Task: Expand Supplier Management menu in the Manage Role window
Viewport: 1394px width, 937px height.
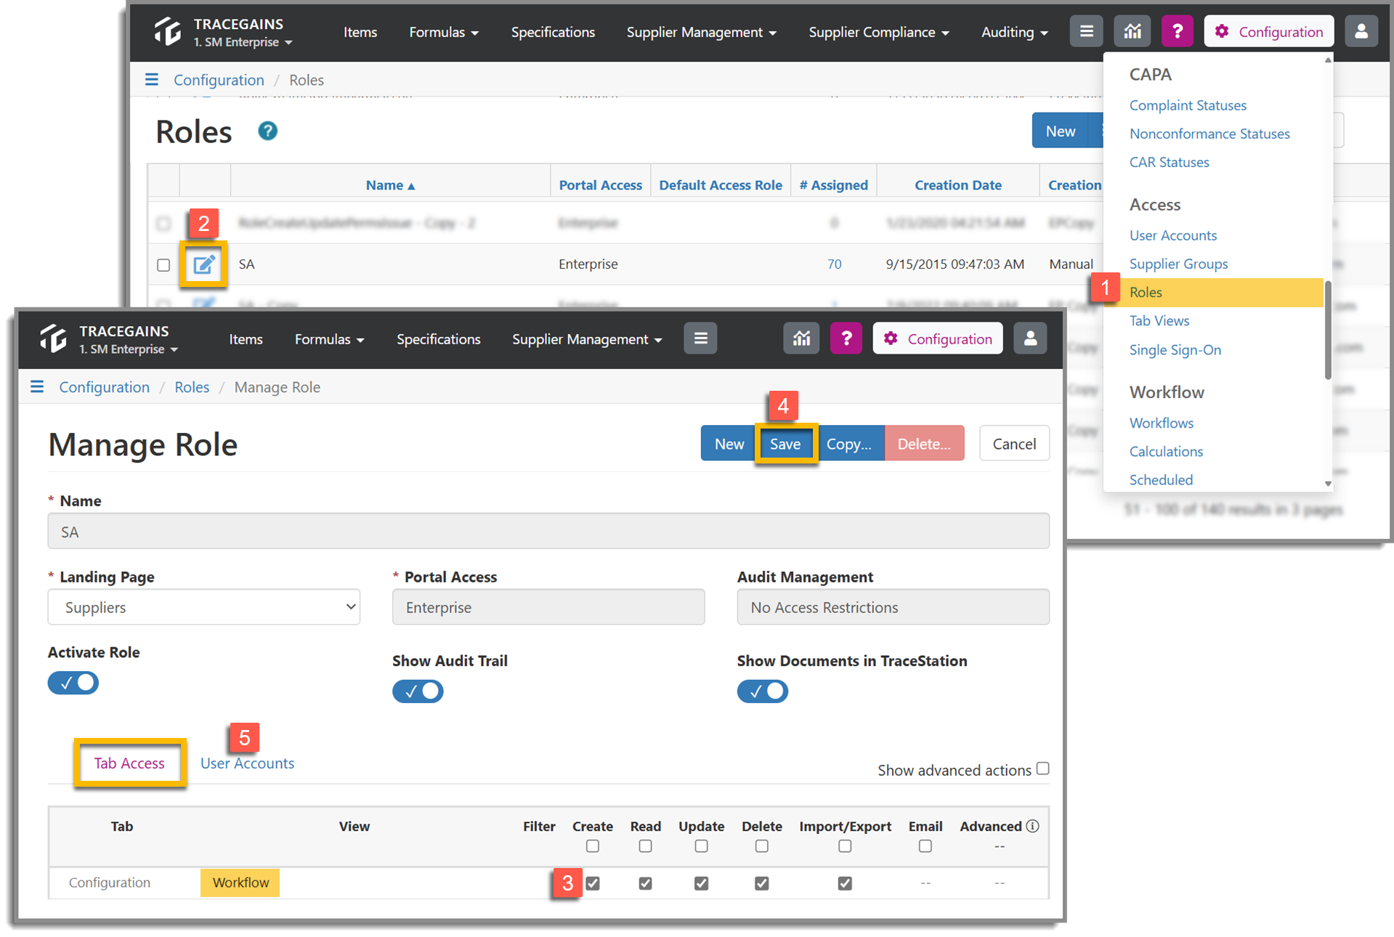Action: pos(587,339)
